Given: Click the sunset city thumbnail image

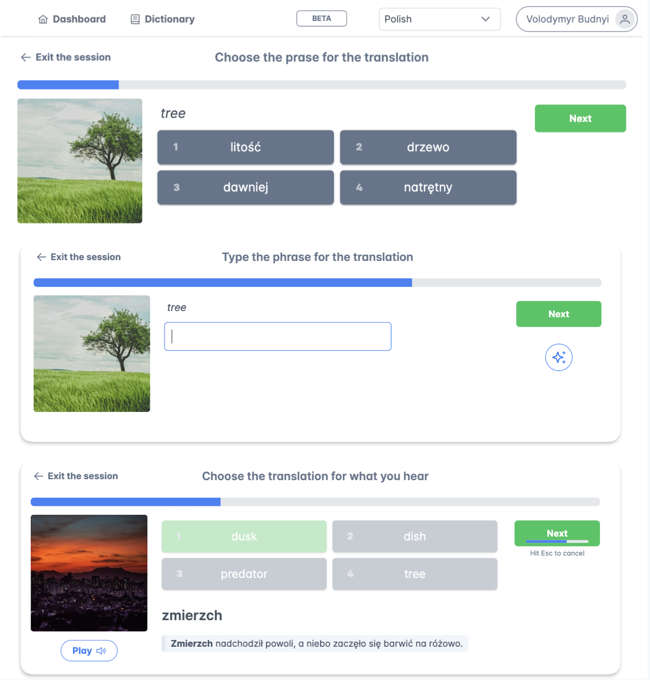Looking at the screenshot, I should pos(89,573).
